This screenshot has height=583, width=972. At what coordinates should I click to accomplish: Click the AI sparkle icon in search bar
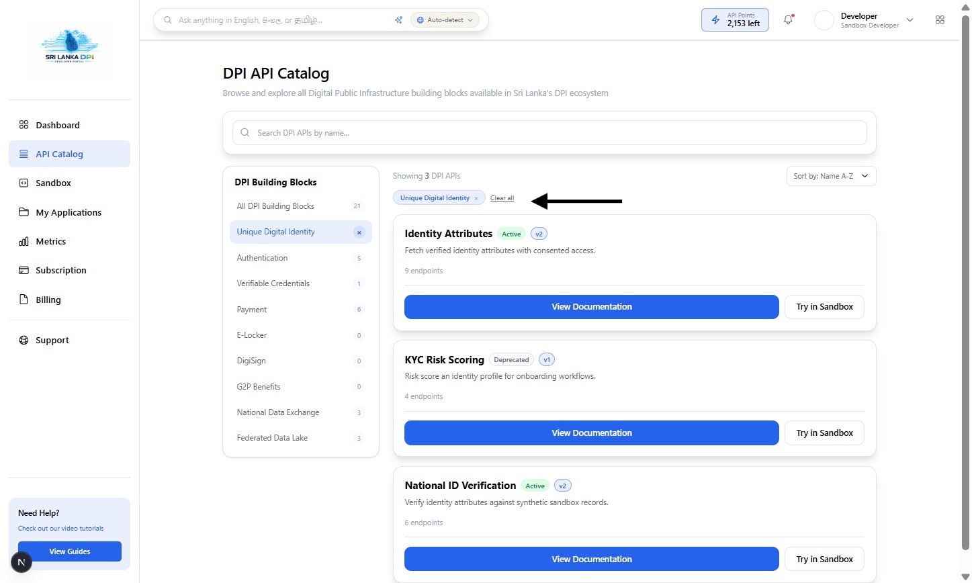[x=398, y=20]
